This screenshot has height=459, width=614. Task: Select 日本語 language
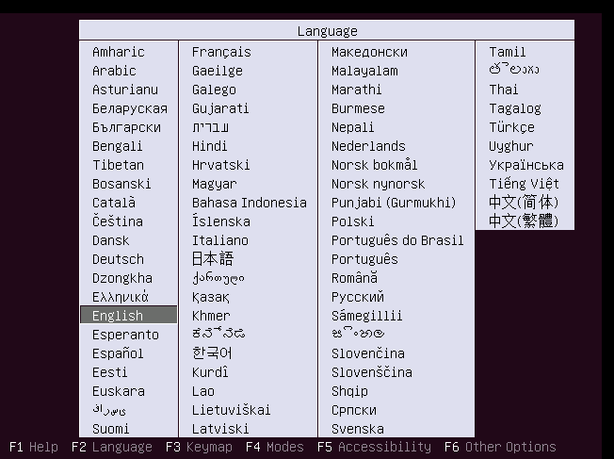(213, 258)
